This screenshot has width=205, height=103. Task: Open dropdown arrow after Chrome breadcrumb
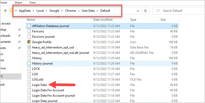click(79, 11)
